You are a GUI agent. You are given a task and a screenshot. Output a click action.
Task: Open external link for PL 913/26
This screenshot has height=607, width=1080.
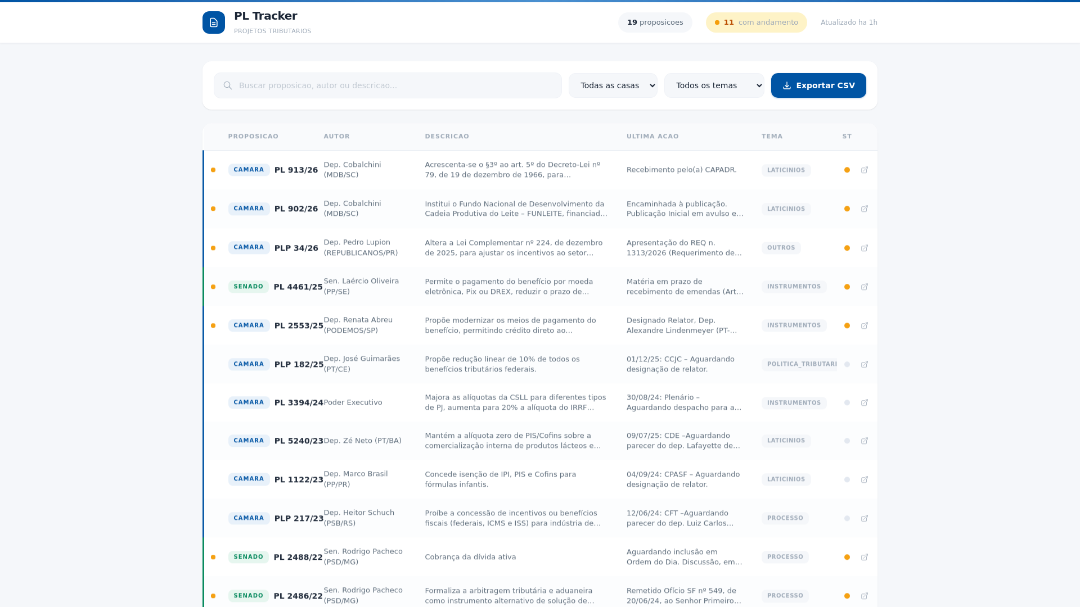point(865,170)
